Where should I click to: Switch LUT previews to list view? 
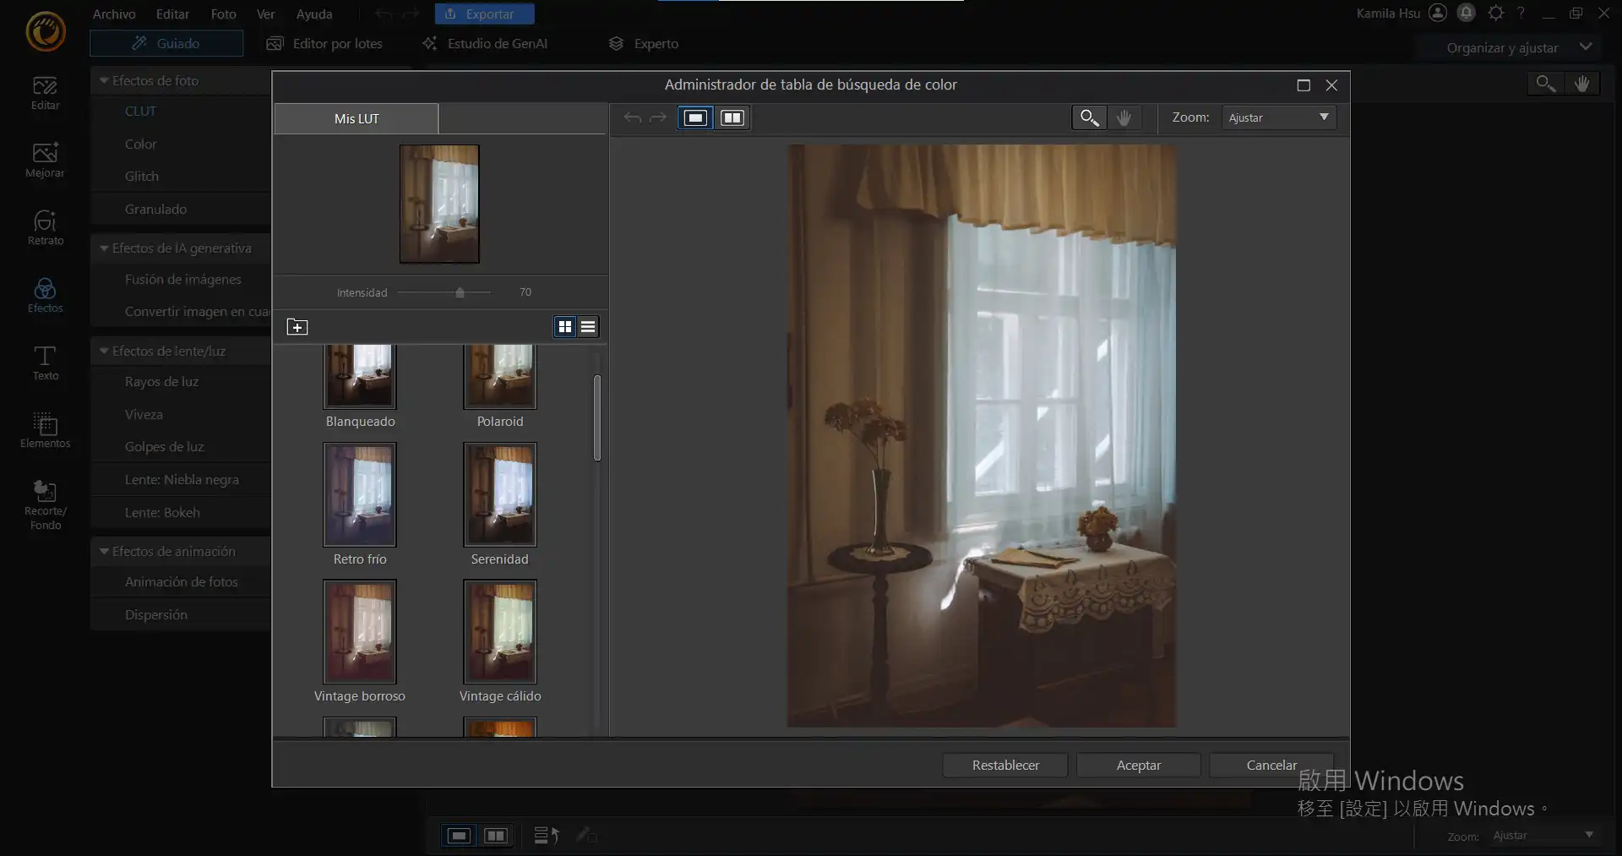tap(587, 326)
